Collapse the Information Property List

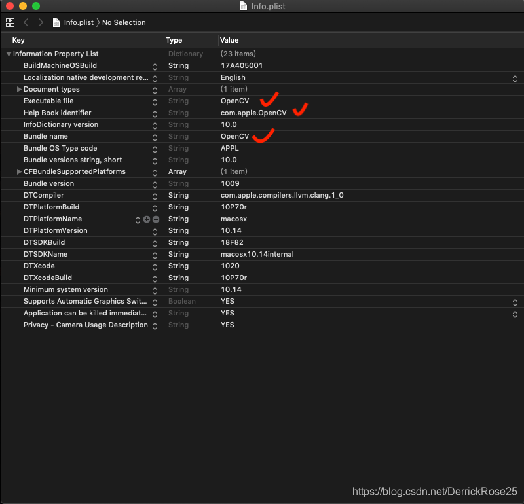coord(9,54)
